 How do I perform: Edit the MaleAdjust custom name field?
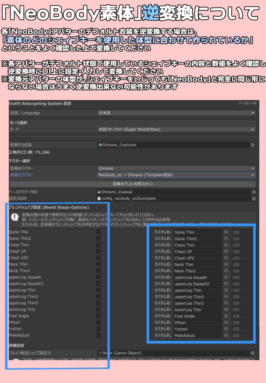tap(198, 335)
